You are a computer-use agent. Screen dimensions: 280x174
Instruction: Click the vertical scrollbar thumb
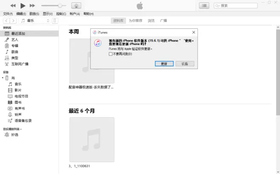(278, 72)
